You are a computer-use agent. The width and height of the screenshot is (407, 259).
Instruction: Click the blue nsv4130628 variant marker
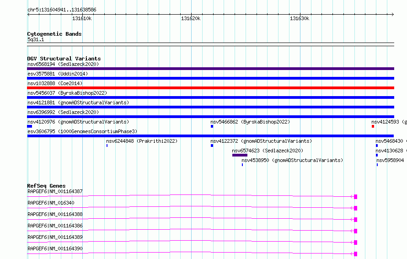coord(377,155)
